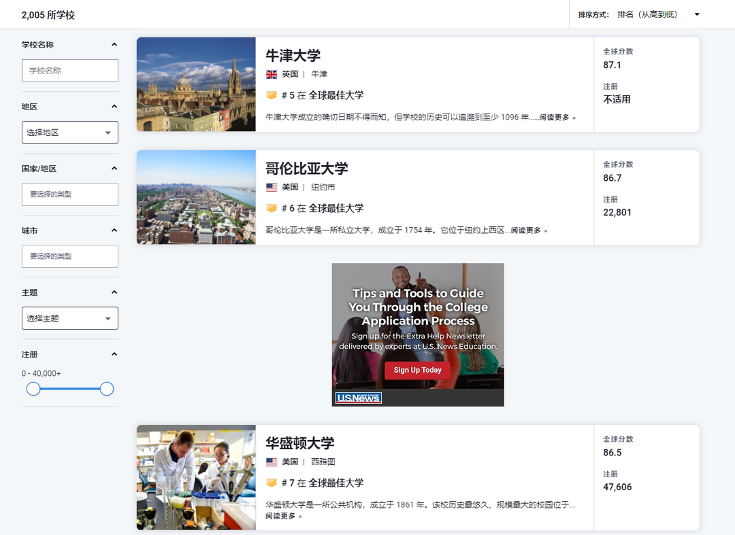Screen dimensions: 735x535
Task: Click the gold badge icon beside #6 ranking
Action: click(x=272, y=208)
